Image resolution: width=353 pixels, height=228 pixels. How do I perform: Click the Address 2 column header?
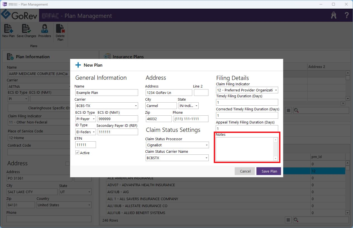click(x=326, y=67)
